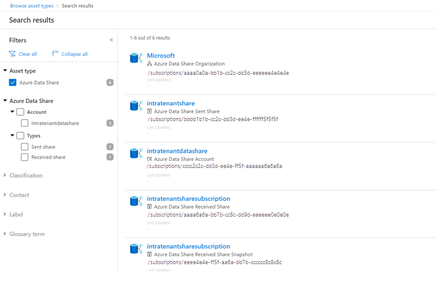Collapse the Types subtree arrow
The height and width of the screenshot is (283, 438).
pos(12,136)
